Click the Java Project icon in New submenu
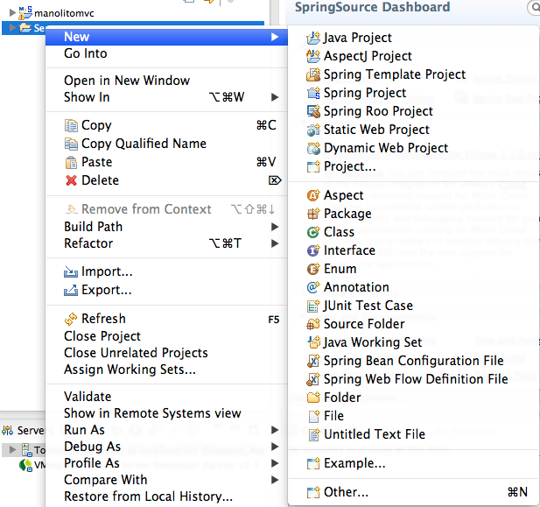Viewport: 540px width, 507px height. [313, 38]
